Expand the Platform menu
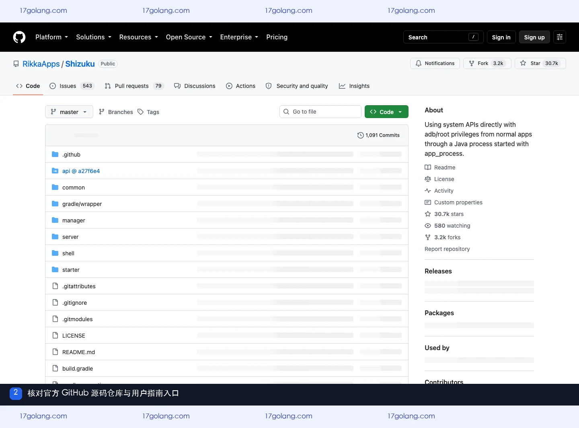Screen dimensions: 579x428 (52, 37)
